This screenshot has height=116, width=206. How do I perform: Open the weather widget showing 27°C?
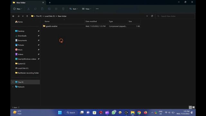(17, 112)
